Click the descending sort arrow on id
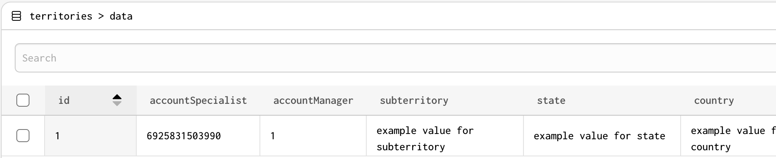Image resolution: width=776 pixels, height=158 pixels. [117, 104]
